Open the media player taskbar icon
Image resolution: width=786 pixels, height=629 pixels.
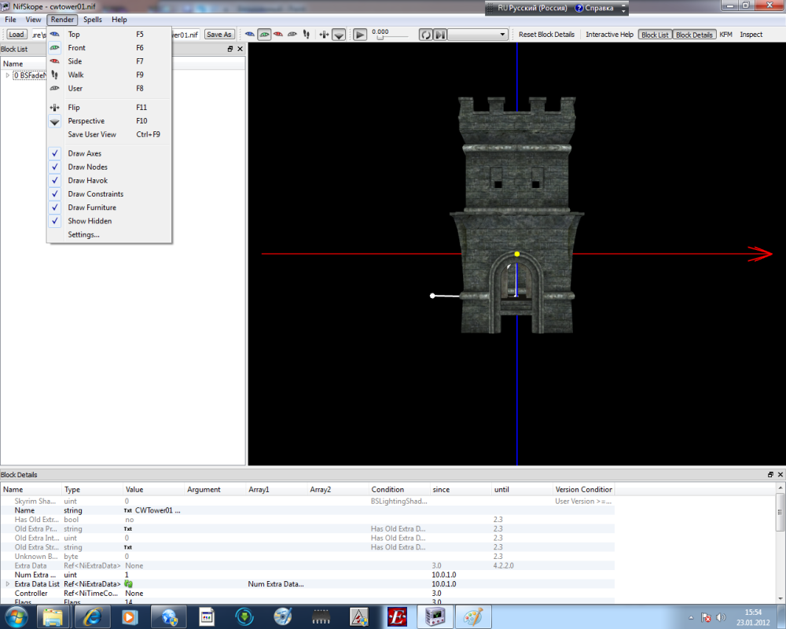click(x=130, y=617)
